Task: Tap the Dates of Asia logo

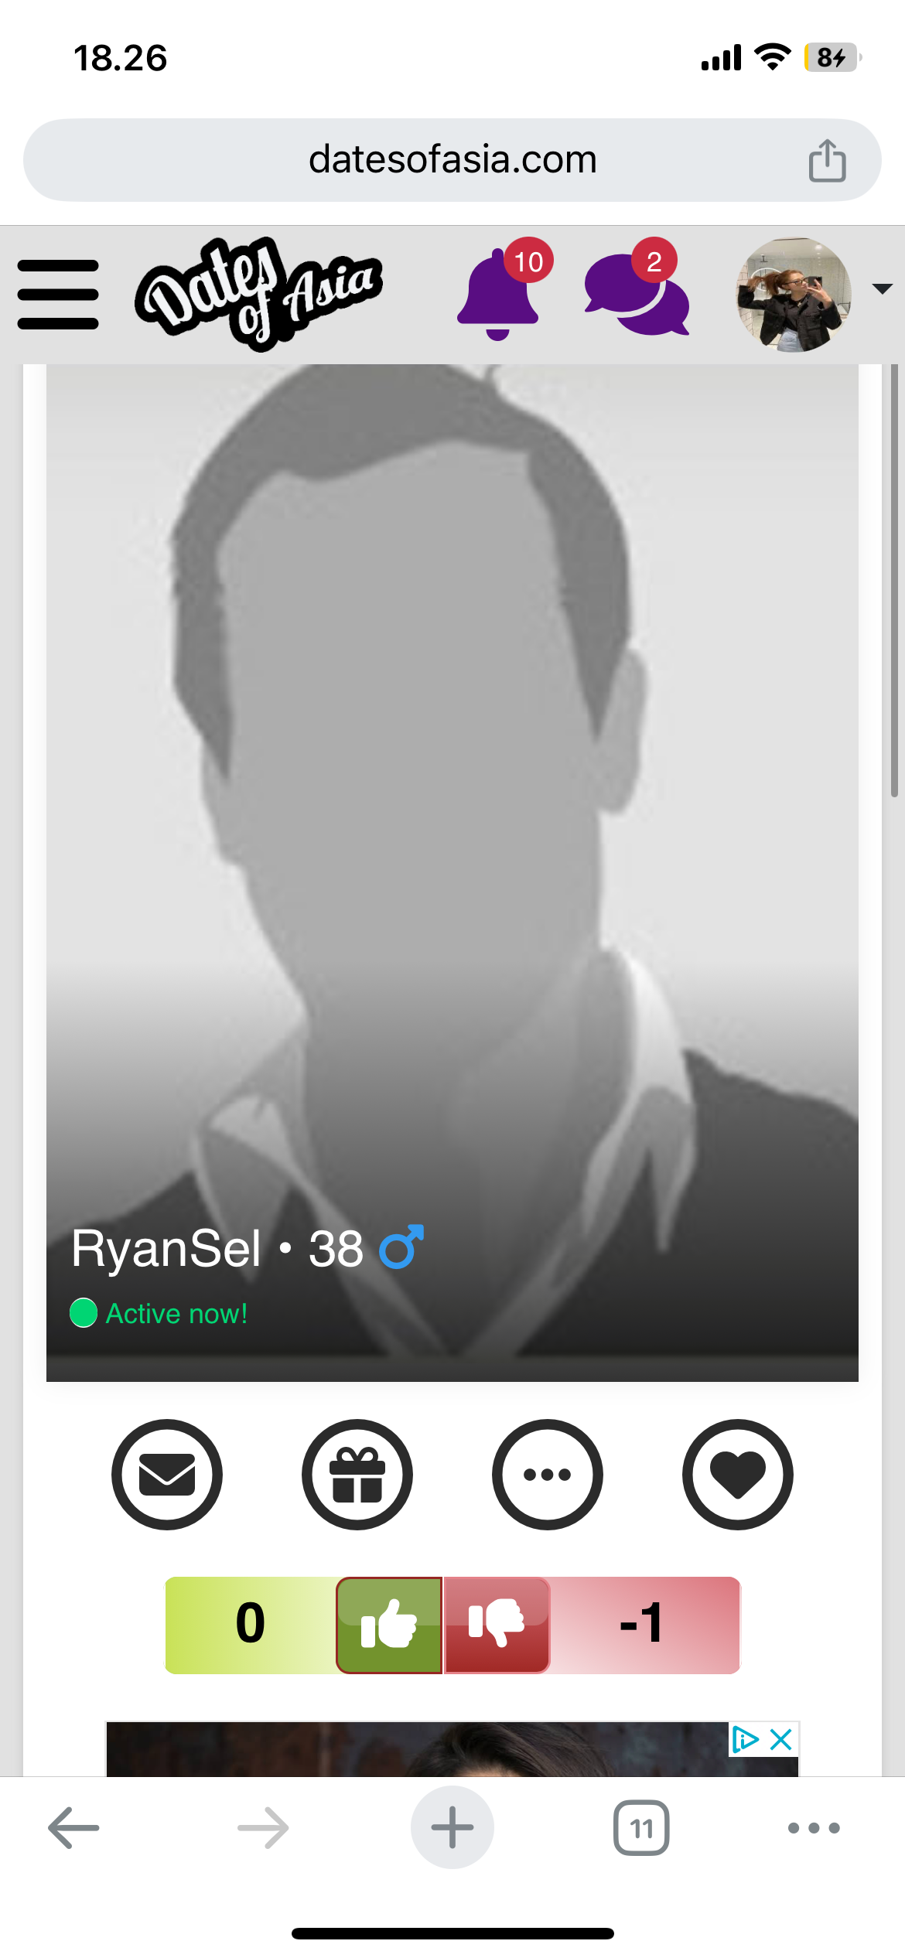Action: click(258, 293)
